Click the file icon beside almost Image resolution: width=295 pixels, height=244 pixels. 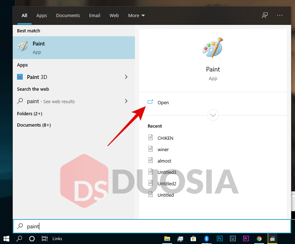[151, 160]
